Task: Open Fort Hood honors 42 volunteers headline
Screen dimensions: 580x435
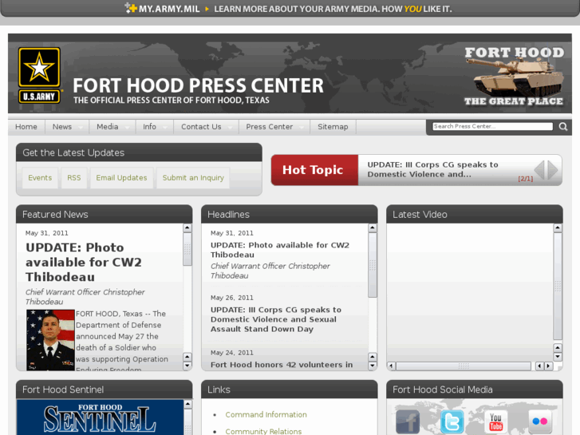Action: (282, 365)
